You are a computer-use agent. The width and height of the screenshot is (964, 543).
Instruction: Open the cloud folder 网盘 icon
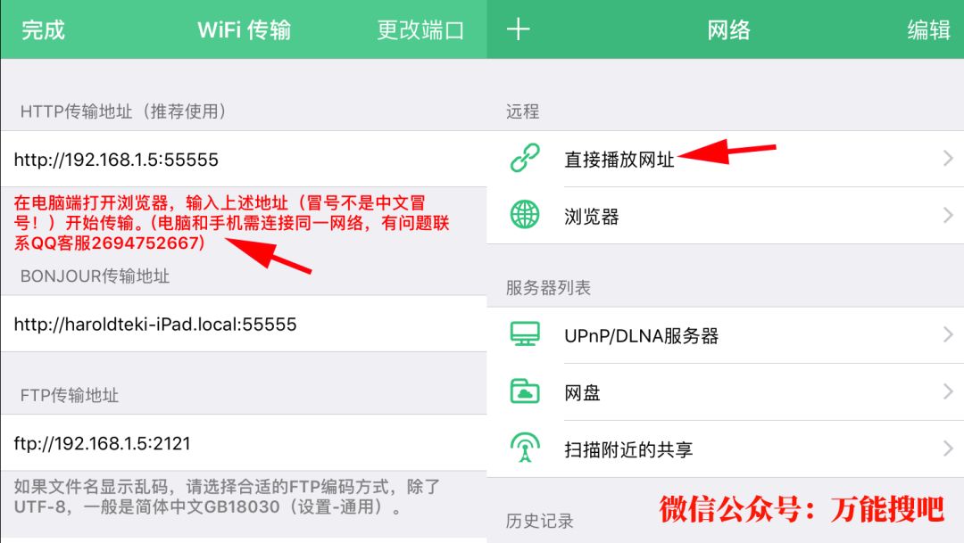click(x=525, y=391)
